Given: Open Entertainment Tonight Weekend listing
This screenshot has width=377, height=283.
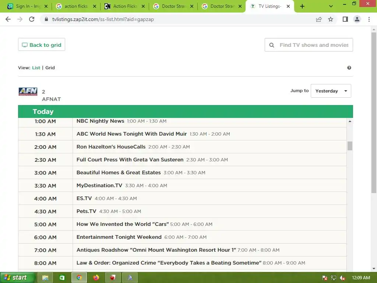Looking at the screenshot, I should (x=119, y=237).
